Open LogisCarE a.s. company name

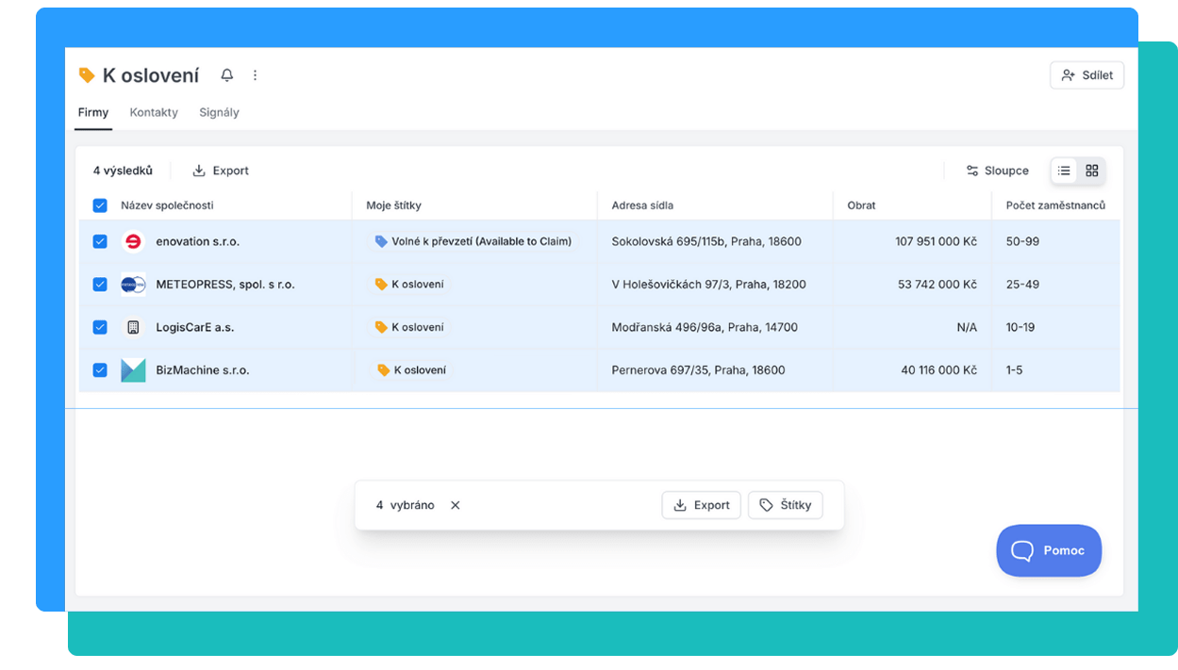[195, 327]
